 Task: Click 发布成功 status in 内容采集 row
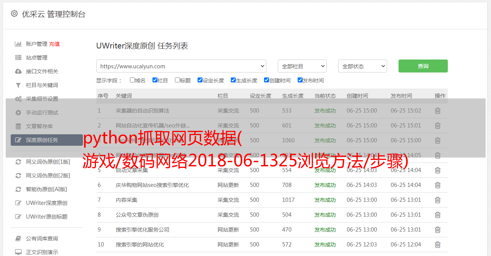pyautogui.click(x=325, y=200)
